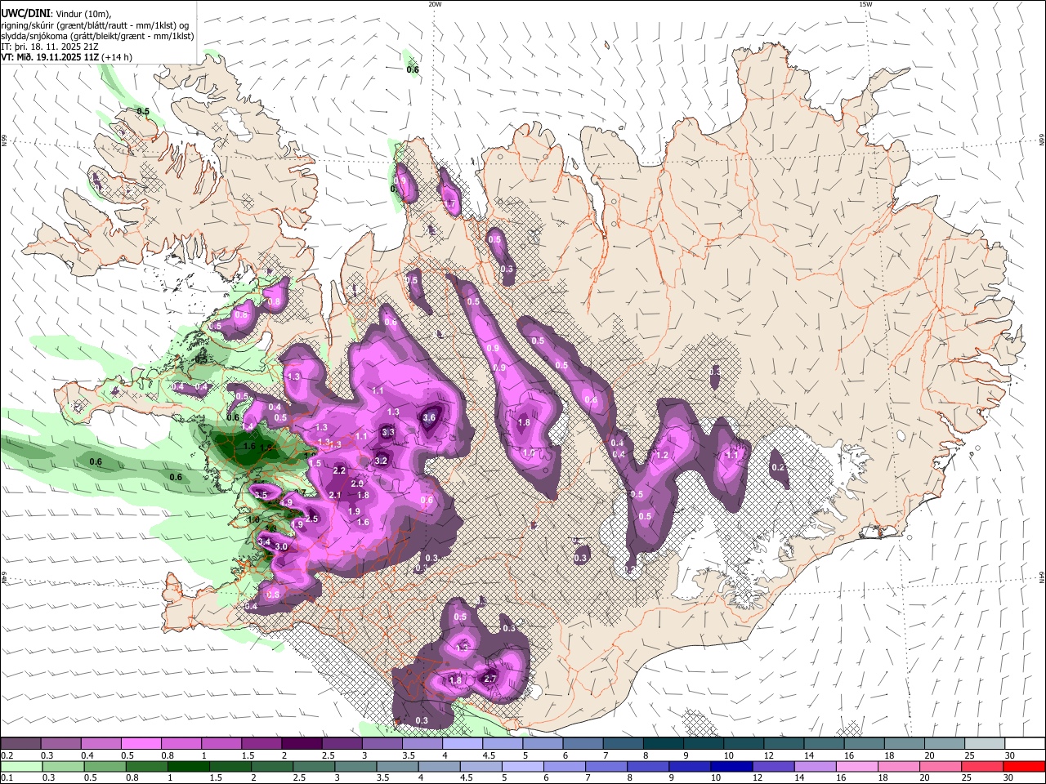
Task: Click the 3.2 snowfall value on the map
Action: (381, 461)
